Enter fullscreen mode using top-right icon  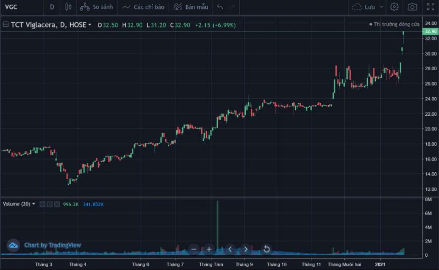(x=430, y=7)
